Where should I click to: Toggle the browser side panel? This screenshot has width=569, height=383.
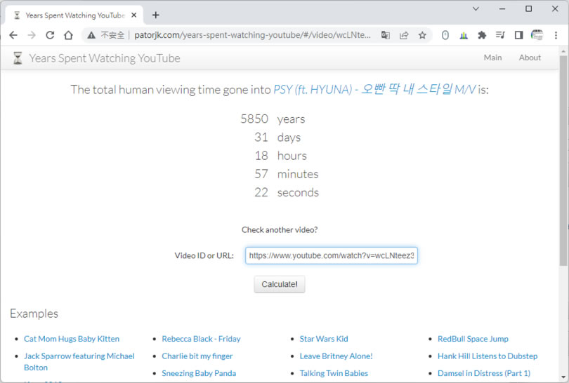[518, 35]
